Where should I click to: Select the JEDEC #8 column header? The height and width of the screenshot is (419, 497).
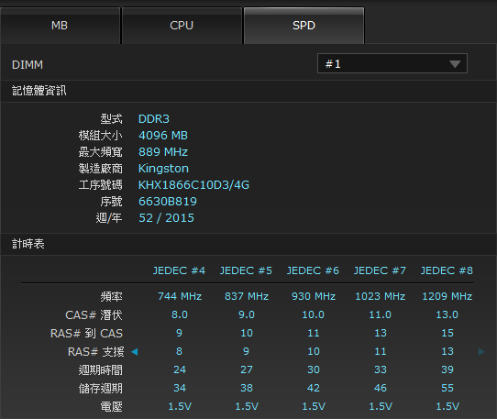[x=447, y=270]
